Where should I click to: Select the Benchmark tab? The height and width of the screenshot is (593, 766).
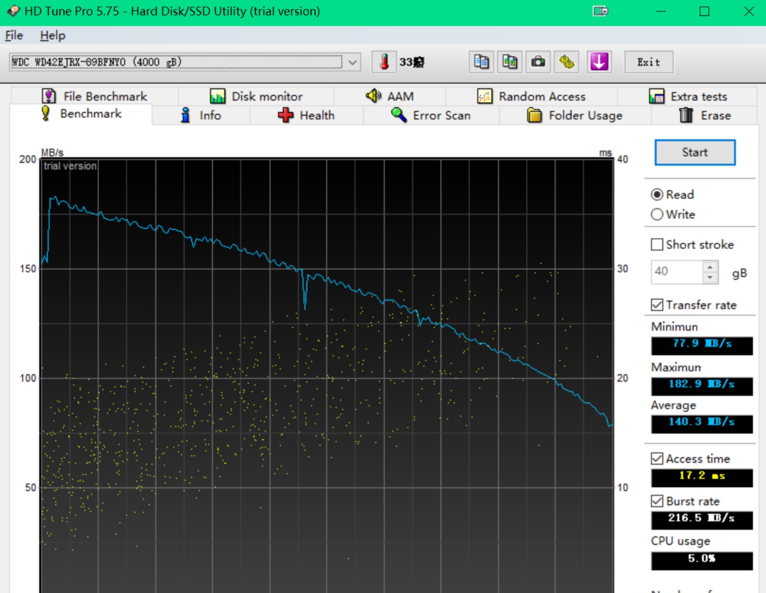click(x=81, y=114)
